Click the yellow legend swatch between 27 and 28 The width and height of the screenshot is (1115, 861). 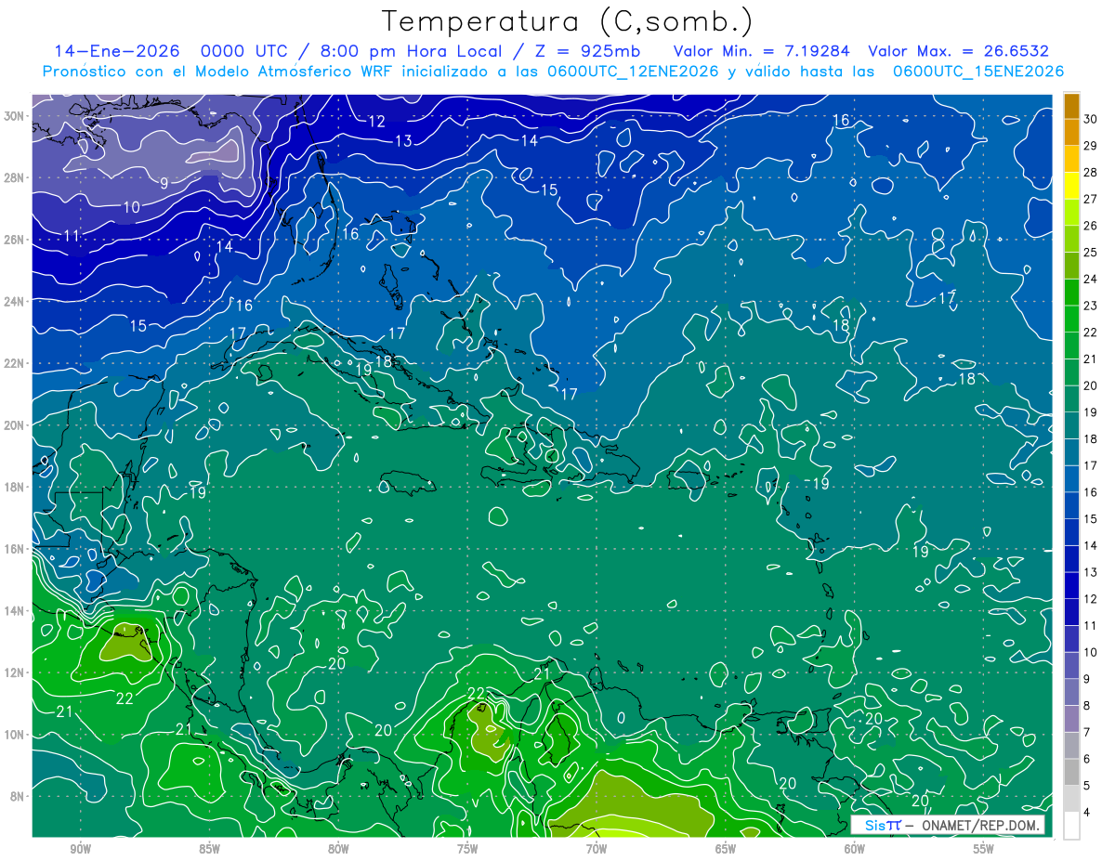tap(1071, 187)
